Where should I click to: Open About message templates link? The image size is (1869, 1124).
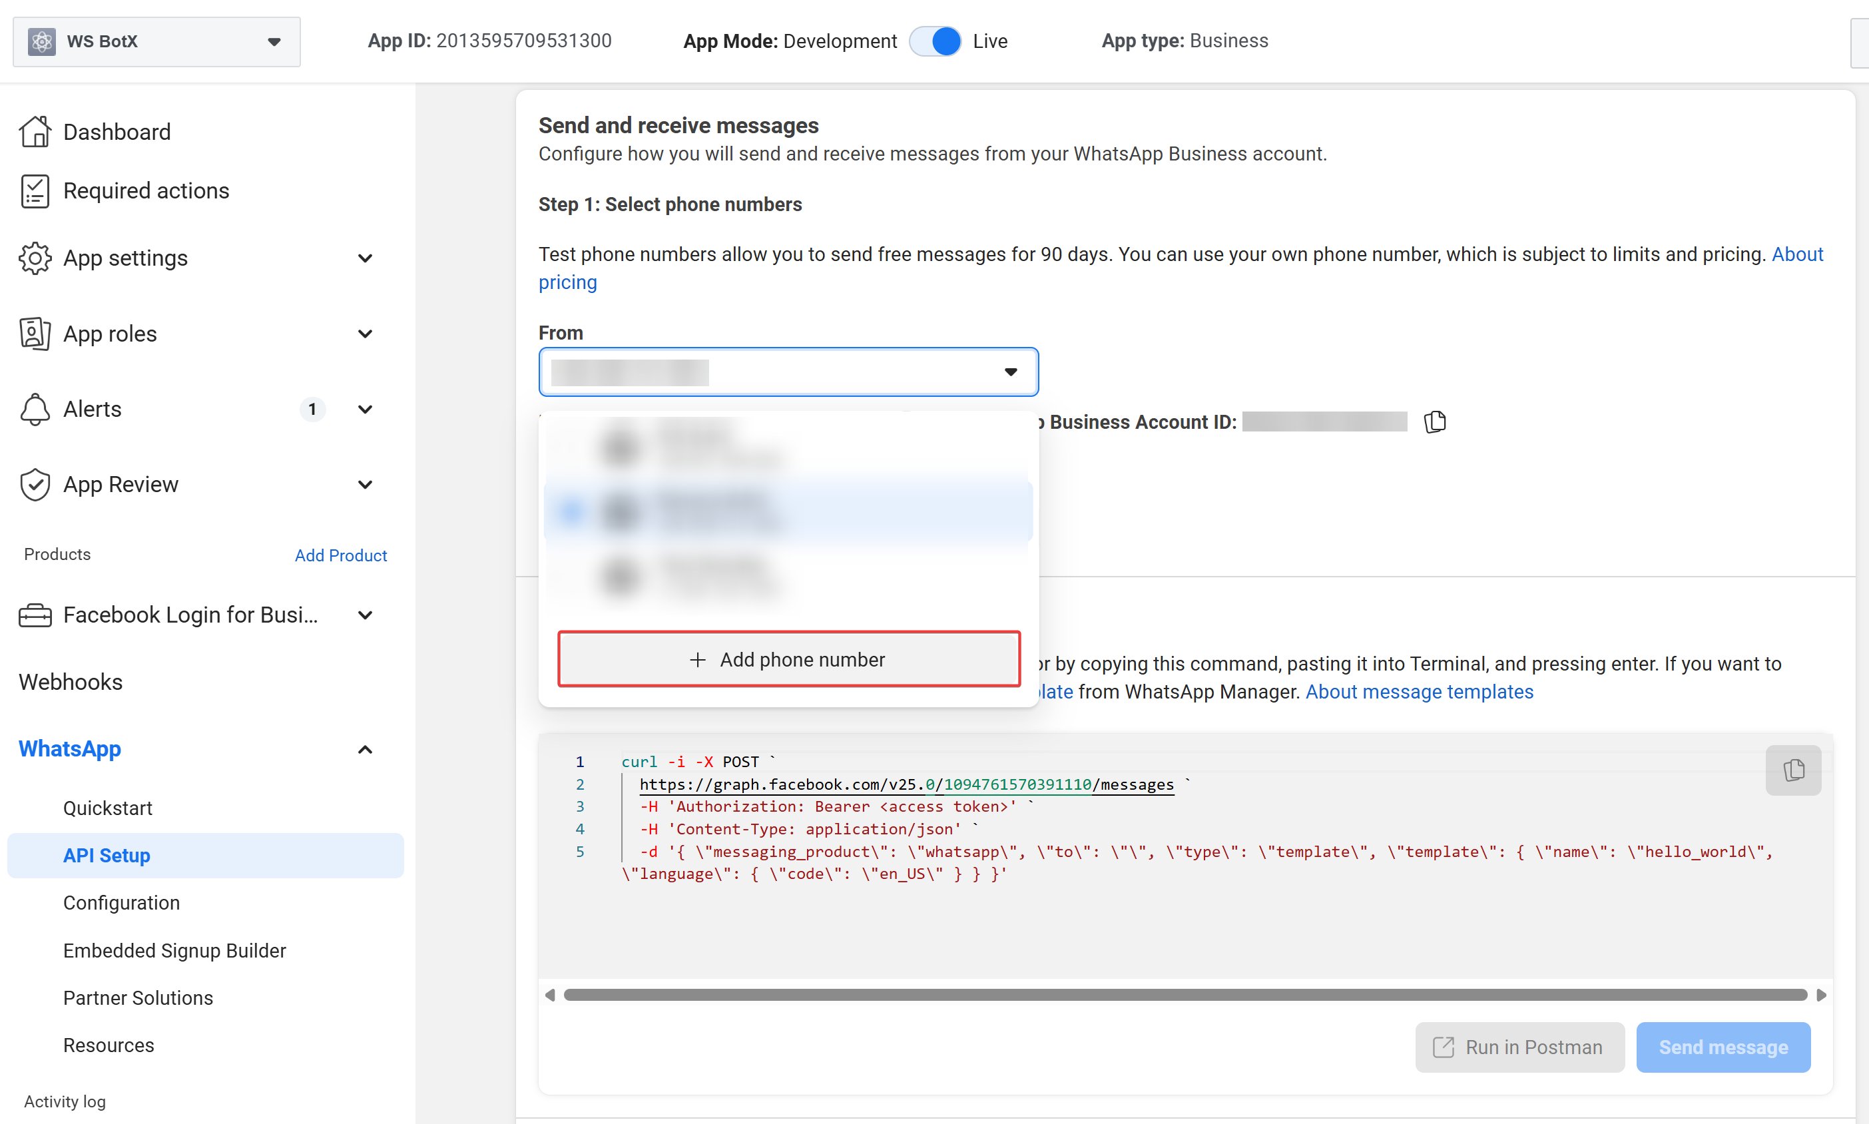click(x=1419, y=692)
